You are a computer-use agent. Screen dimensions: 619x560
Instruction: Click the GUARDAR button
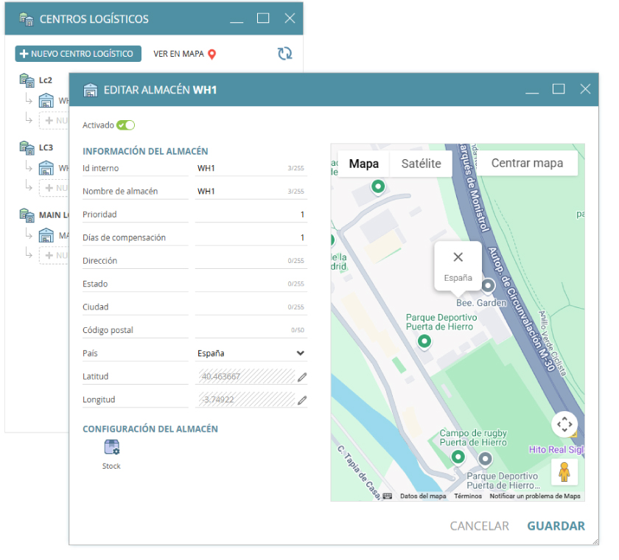coord(556,526)
